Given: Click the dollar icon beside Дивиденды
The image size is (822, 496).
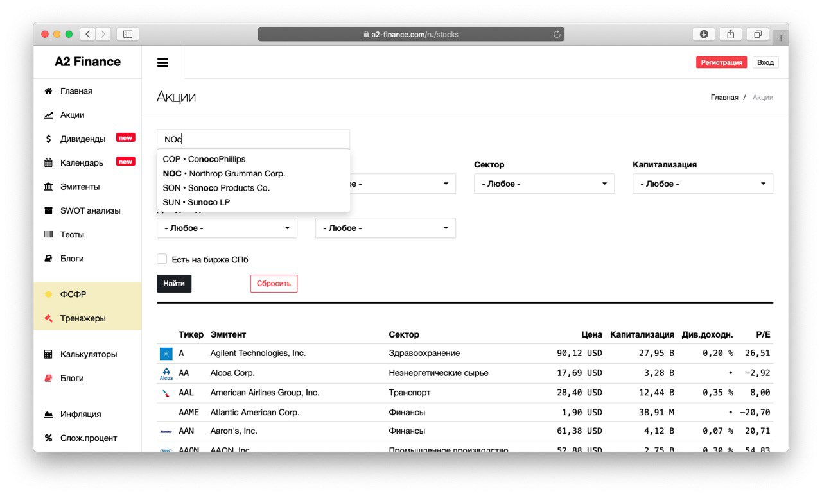Looking at the screenshot, I should [48, 139].
